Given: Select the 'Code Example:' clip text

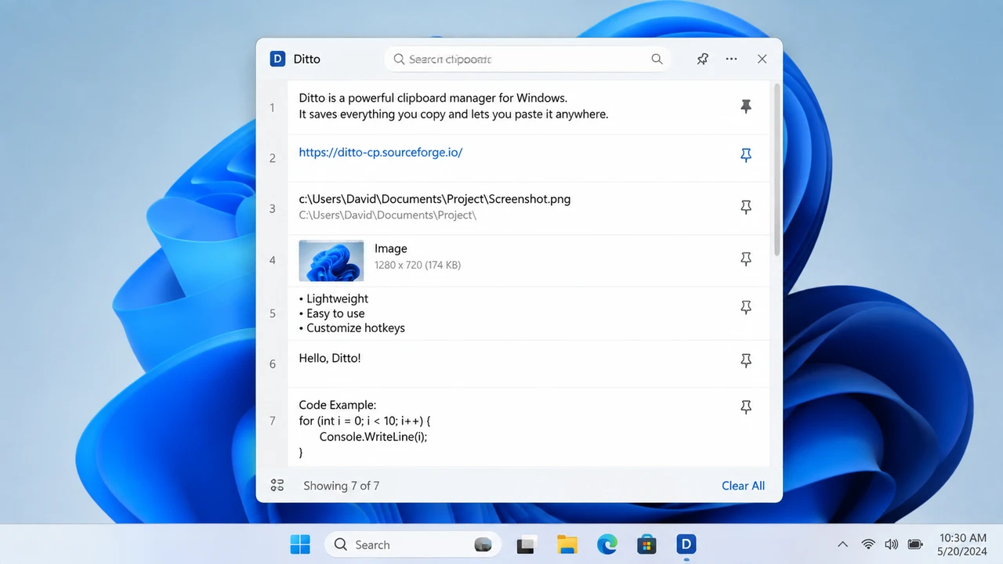Looking at the screenshot, I should pos(338,405).
